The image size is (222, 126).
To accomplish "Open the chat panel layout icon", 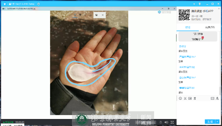I will tap(212, 98).
